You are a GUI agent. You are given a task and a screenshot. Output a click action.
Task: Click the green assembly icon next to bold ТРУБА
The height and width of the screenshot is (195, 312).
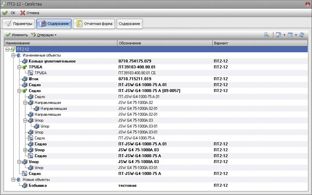[25, 67]
